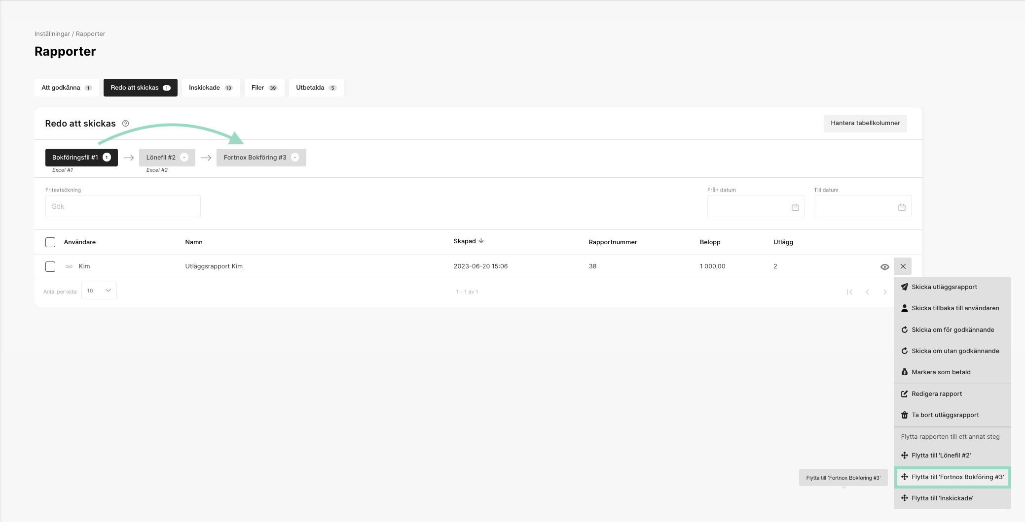Close the row action menu via X
The image size is (1025, 522).
click(903, 266)
